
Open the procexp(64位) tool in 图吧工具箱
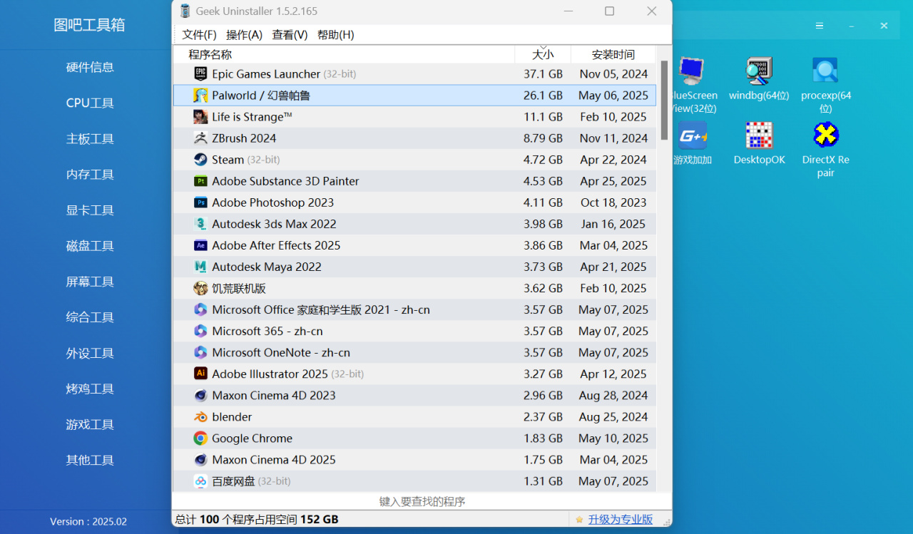click(x=826, y=85)
